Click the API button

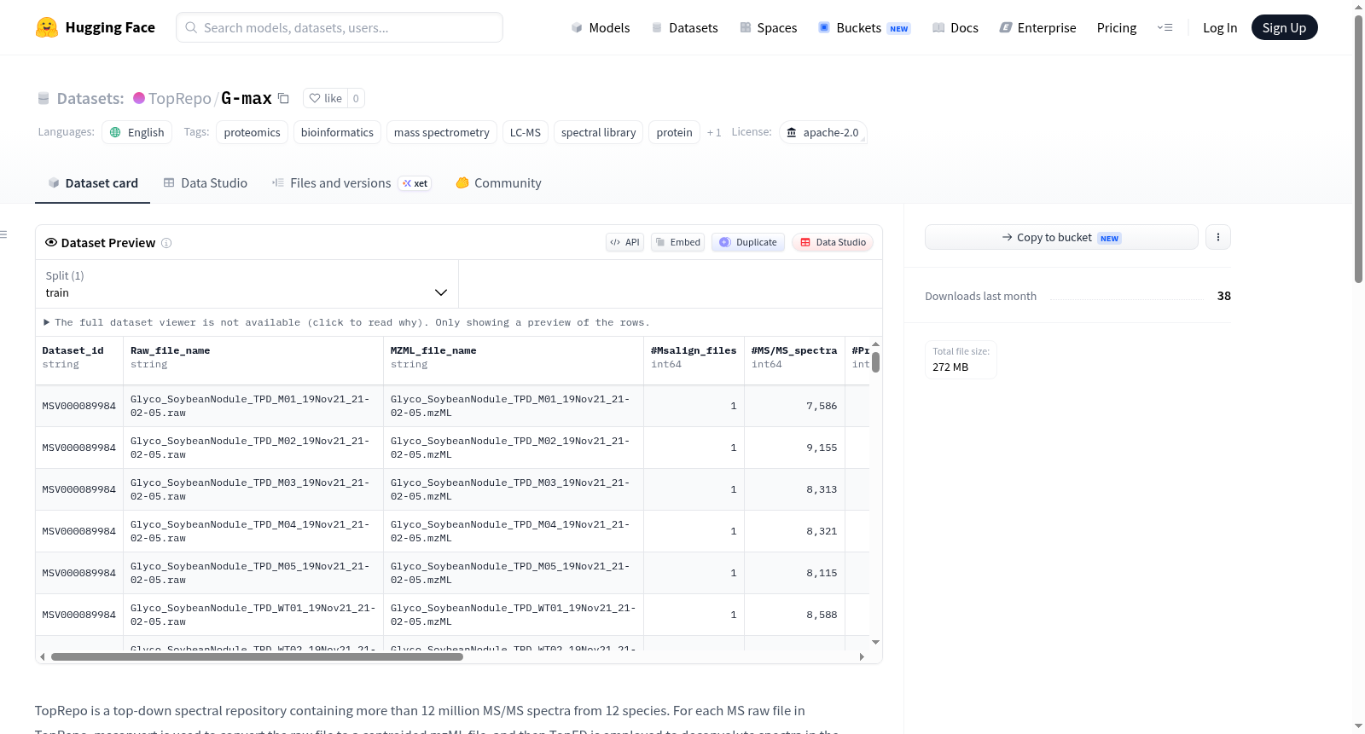point(624,242)
